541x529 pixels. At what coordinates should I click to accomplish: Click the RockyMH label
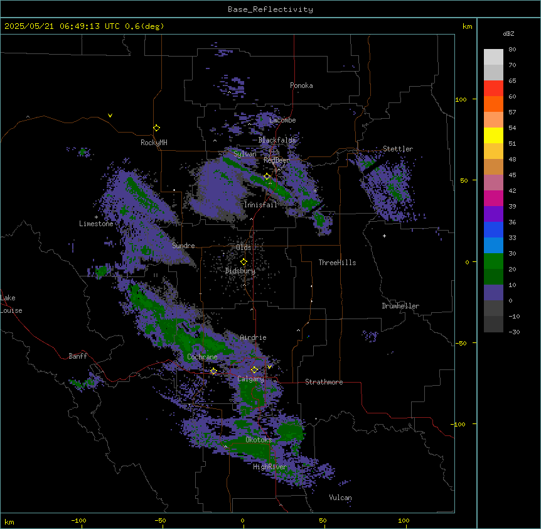click(x=154, y=143)
